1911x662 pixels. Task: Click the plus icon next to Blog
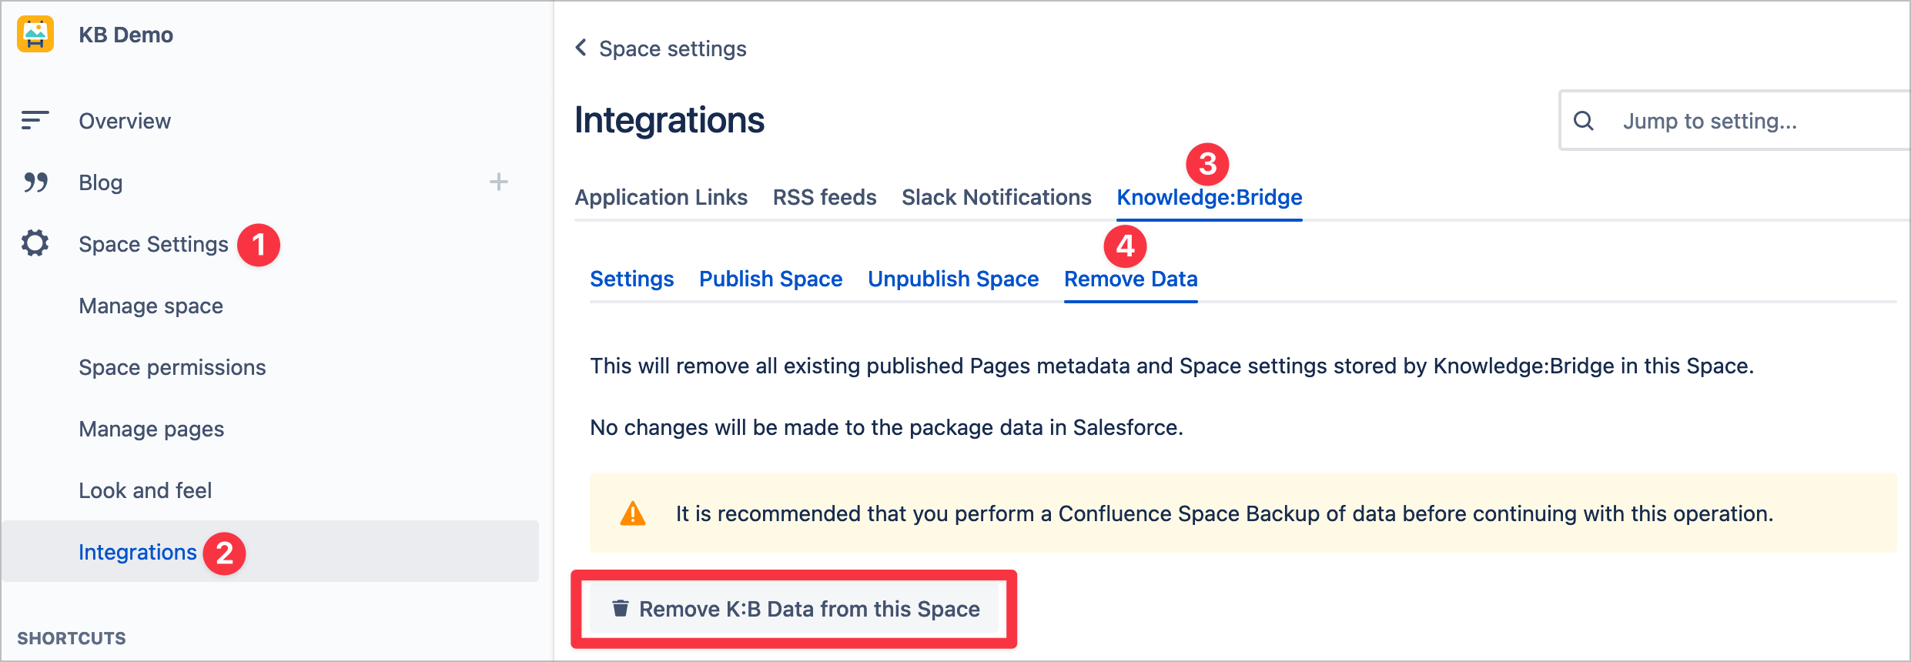pyautogui.click(x=499, y=182)
